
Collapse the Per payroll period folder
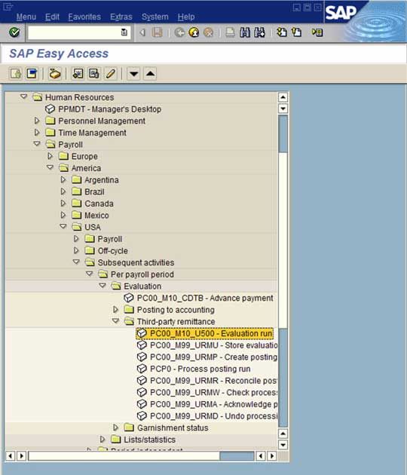click(90, 274)
